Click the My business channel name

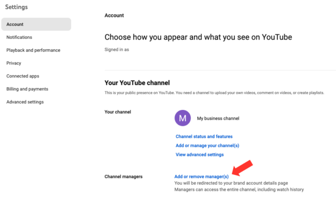click(218, 119)
